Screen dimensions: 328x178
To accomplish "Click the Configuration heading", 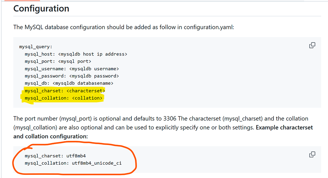I will point(41,9).
